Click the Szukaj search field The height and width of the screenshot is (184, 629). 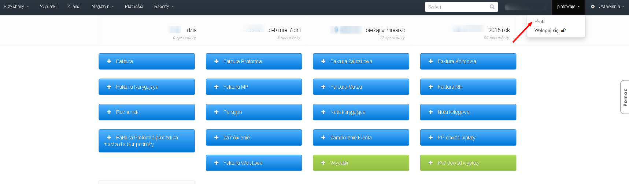click(x=461, y=7)
